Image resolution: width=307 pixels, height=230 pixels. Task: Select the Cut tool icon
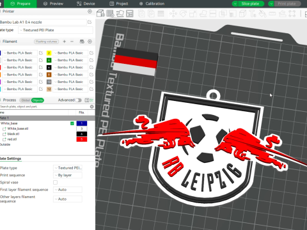213,14
